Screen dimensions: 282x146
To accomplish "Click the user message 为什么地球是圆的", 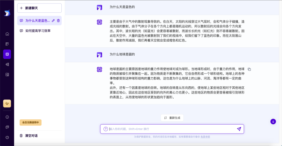I will tap(122, 54).
